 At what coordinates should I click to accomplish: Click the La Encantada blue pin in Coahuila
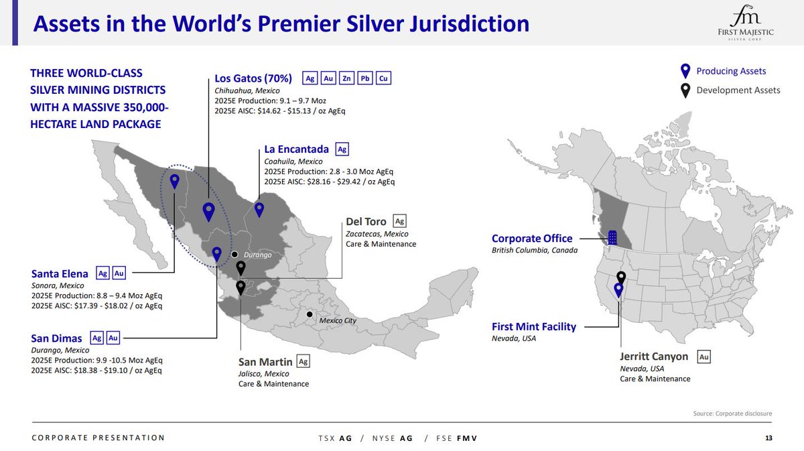click(x=259, y=210)
